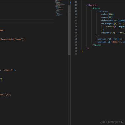125x125 pixels.
Task: Click the <textarea tag on line 49
Action: coord(102,11)
